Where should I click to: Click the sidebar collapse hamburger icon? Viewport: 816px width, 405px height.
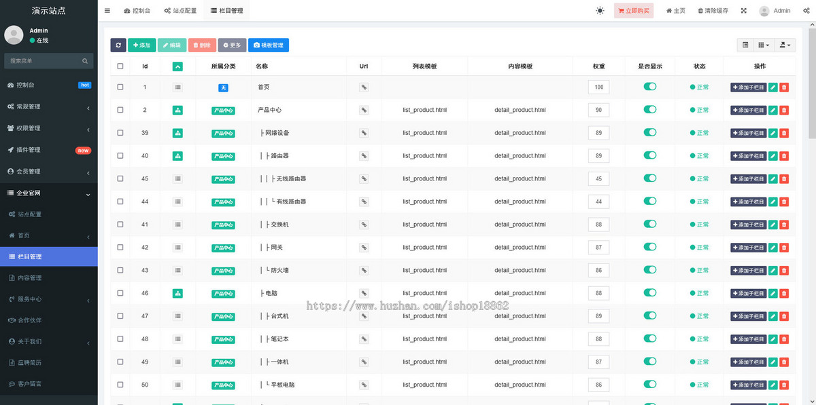click(107, 10)
